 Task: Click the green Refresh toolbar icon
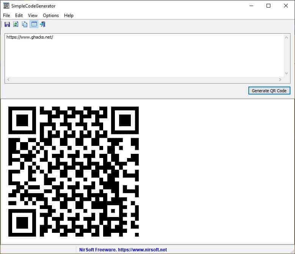tap(16, 24)
